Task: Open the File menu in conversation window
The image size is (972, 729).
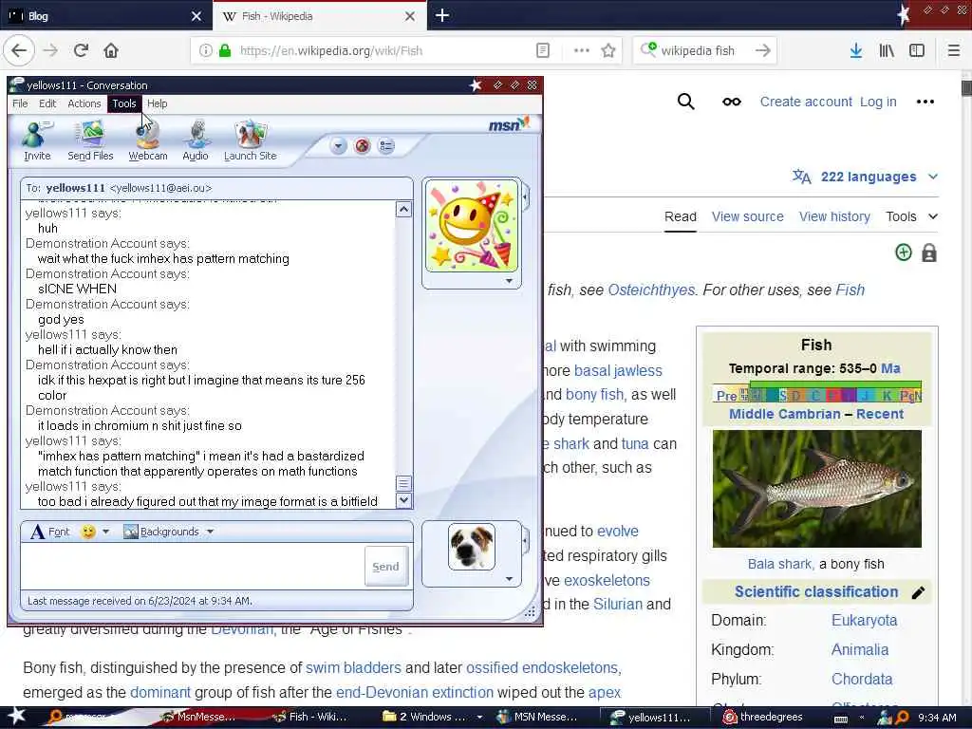Action: [20, 103]
